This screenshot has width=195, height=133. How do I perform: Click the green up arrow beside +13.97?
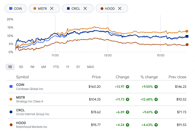(x=128, y=87)
